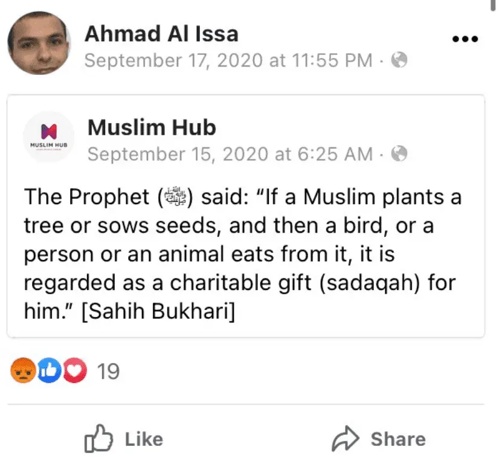Click the globe icon beside September 17 timestamp
This screenshot has height=473, width=499.
[x=399, y=60]
